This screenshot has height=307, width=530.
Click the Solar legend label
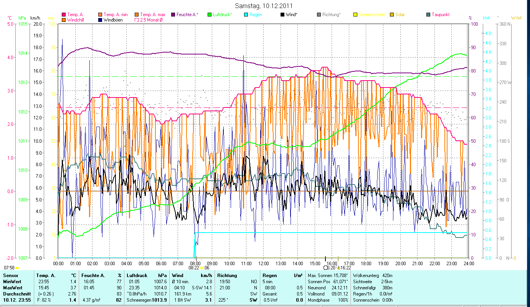pos(400,15)
